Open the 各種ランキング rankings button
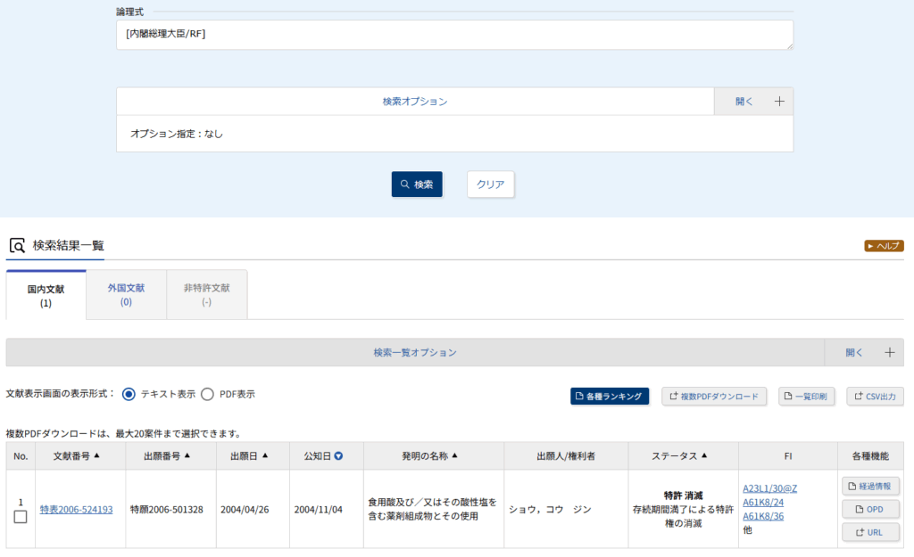The height and width of the screenshot is (557, 914). [x=610, y=397]
